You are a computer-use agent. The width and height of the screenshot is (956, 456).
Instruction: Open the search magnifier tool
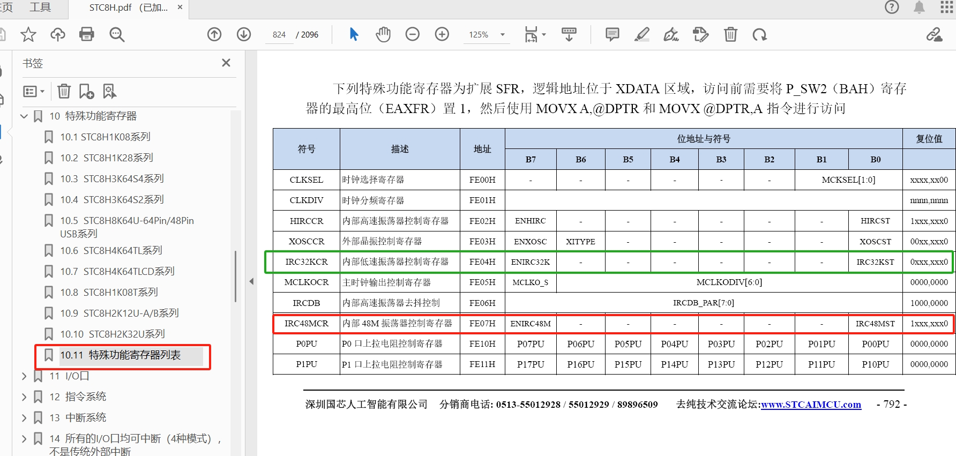coord(117,35)
